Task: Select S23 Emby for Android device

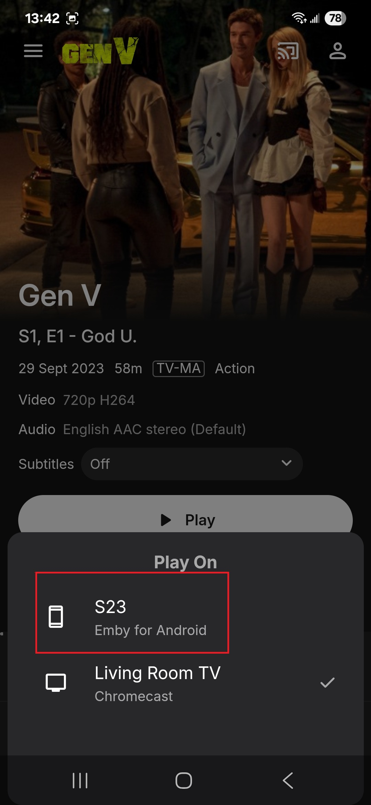Action: [132, 612]
